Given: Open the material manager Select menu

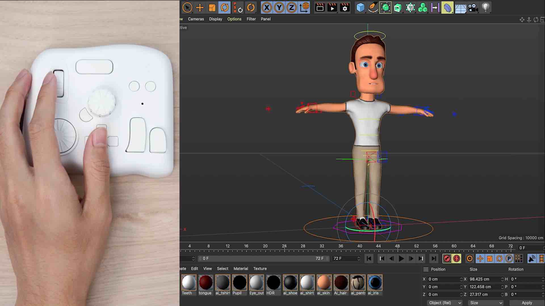Looking at the screenshot, I should click(223, 269).
